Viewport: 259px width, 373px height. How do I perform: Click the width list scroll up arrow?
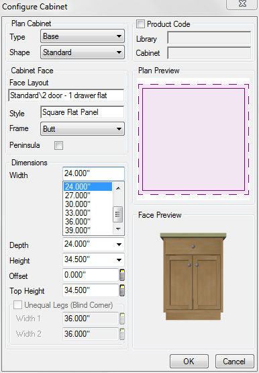click(x=118, y=188)
